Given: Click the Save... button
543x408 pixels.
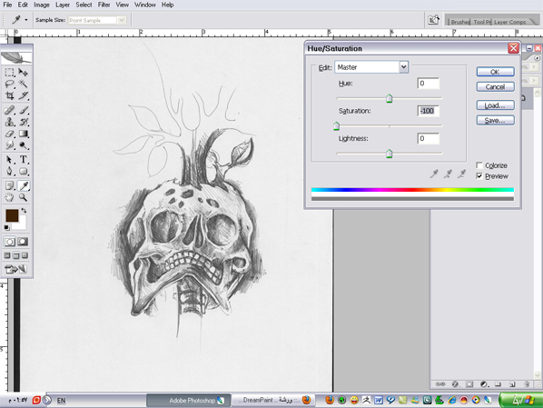Looking at the screenshot, I should click(x=495, y=120).
